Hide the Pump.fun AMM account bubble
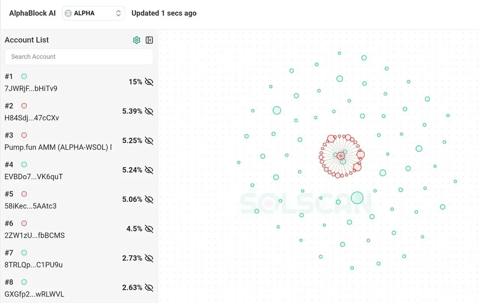The image size is (479, 303). point(149,141)
